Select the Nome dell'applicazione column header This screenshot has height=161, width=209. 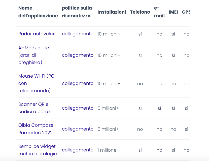coord(38,12)
